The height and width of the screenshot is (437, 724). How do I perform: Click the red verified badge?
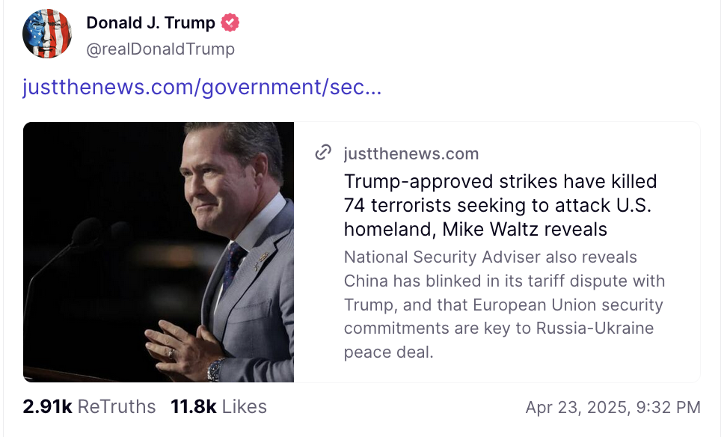coord(230,23)
